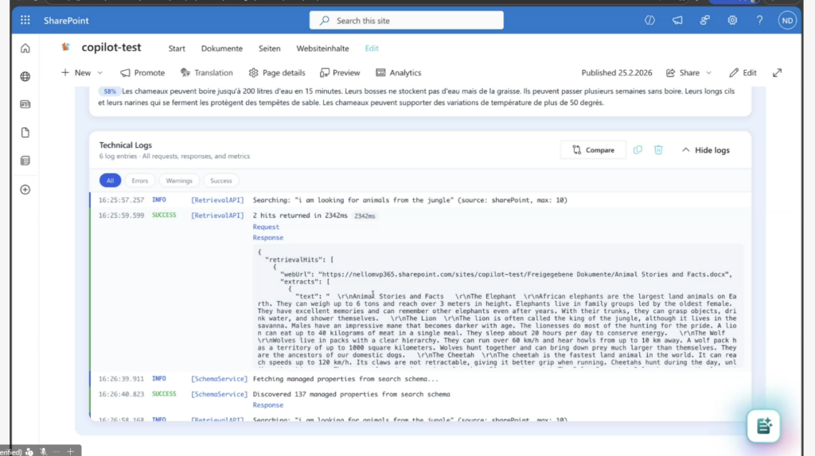
Task: Open the Dokumente navigation item
Action: (222, 48)
